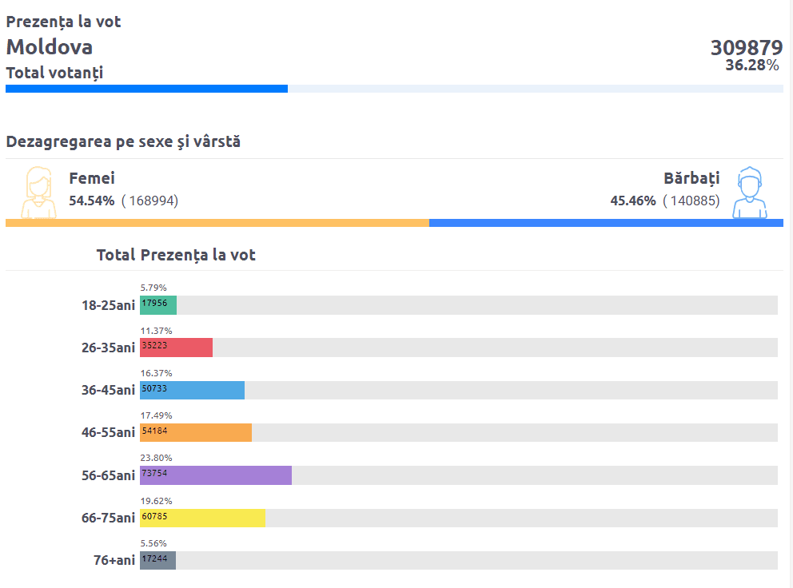
Task: Click the green 18-25ani bar
Action: pos(158,305)
